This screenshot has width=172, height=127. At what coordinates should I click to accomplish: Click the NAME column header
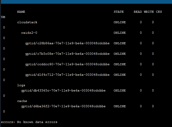click(x=21, y=12)
